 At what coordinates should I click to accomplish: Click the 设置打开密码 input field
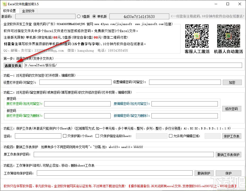click(75, 82)
